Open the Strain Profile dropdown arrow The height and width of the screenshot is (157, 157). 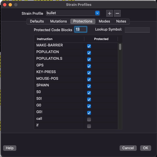tap(97, 13)
